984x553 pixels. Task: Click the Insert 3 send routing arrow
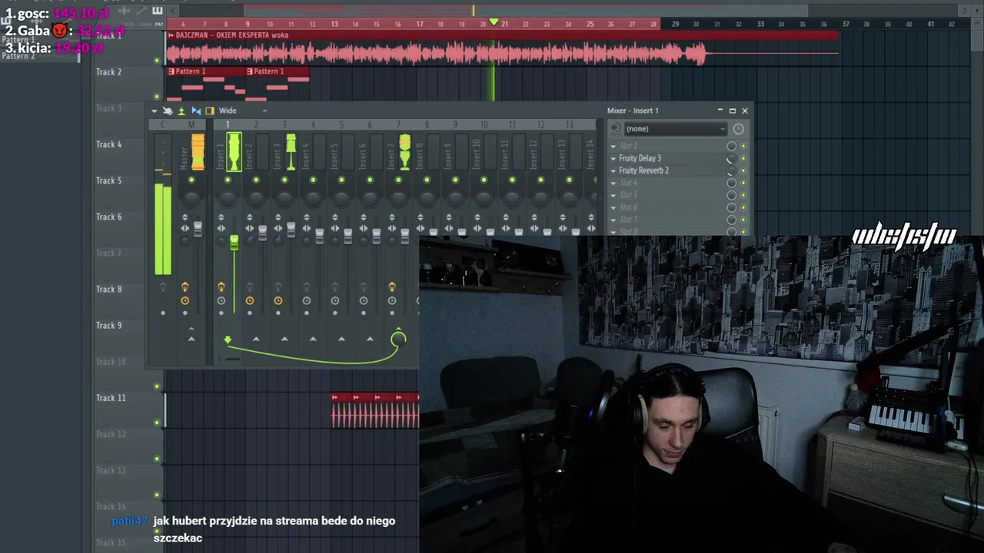[x=284, y=339]
